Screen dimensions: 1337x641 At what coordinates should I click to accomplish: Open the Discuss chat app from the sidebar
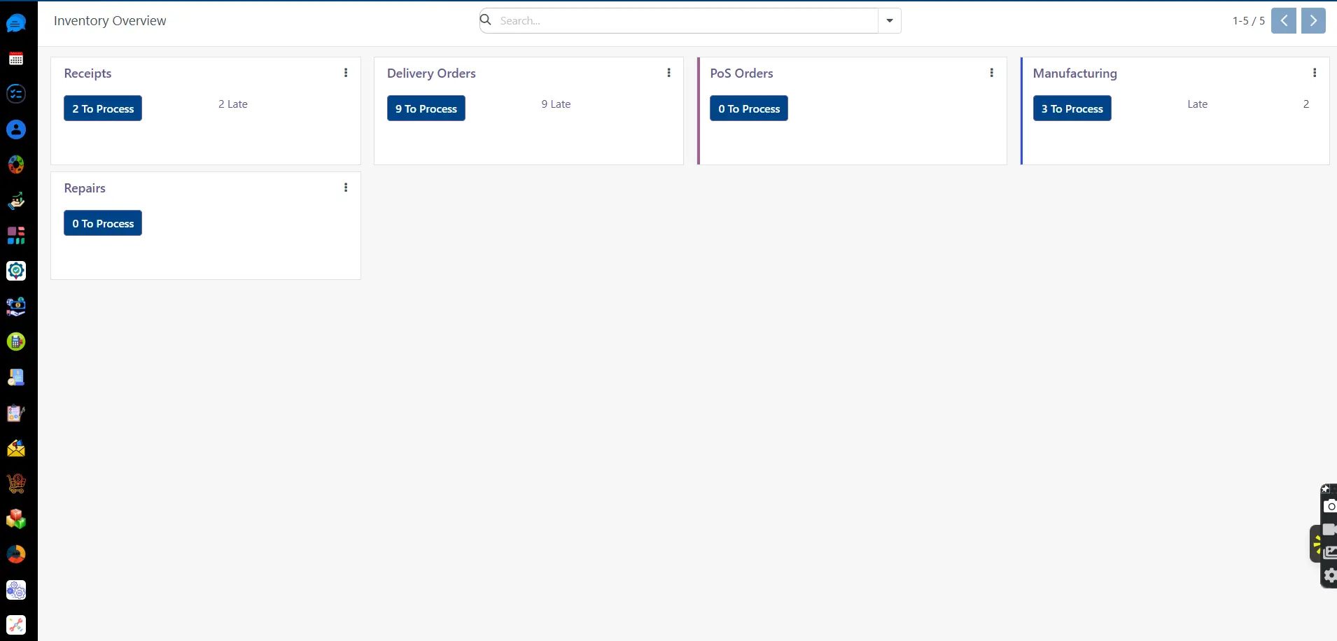[15, 22]
